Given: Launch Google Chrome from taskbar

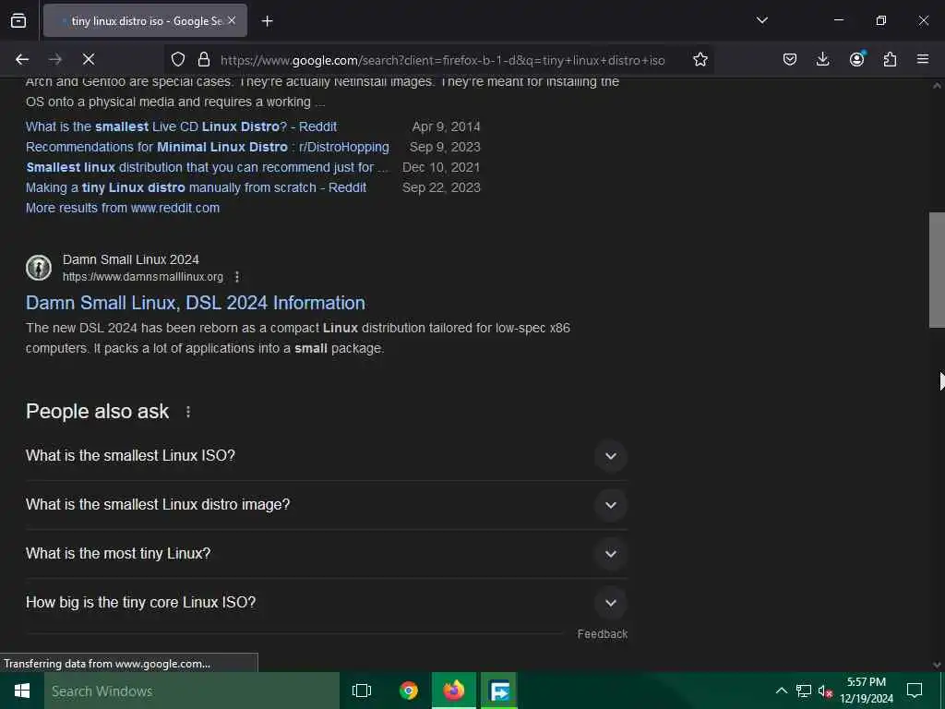Looking at the screenshot, I should click(409, 691).
